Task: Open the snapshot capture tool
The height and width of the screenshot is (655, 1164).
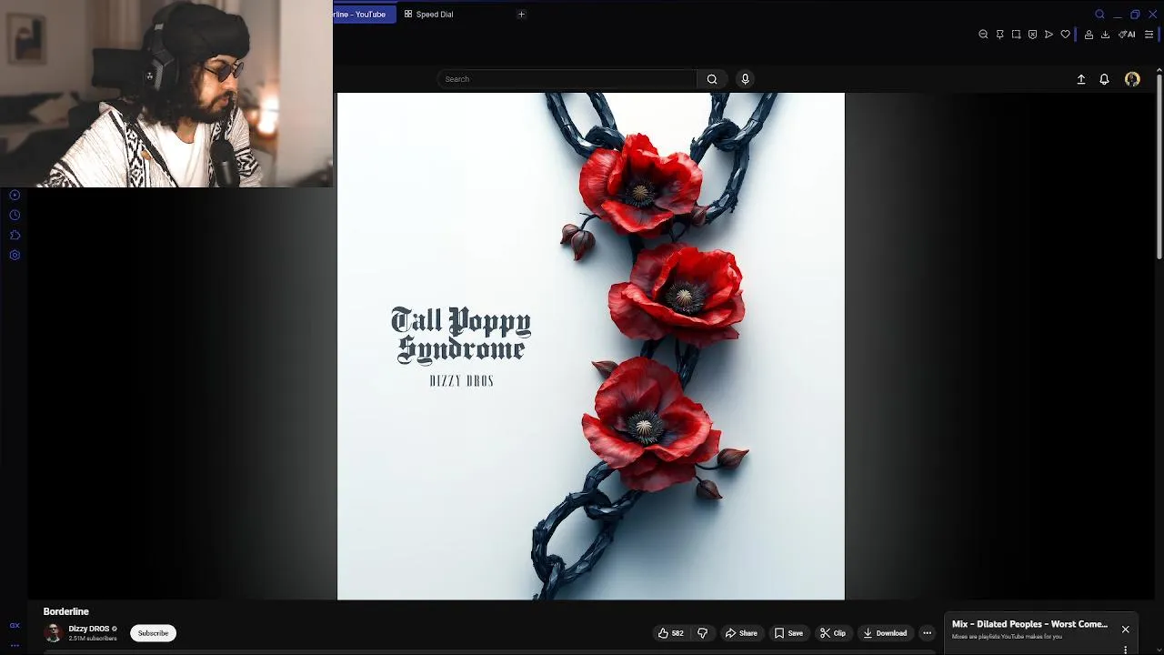Action: point(1016,35)
